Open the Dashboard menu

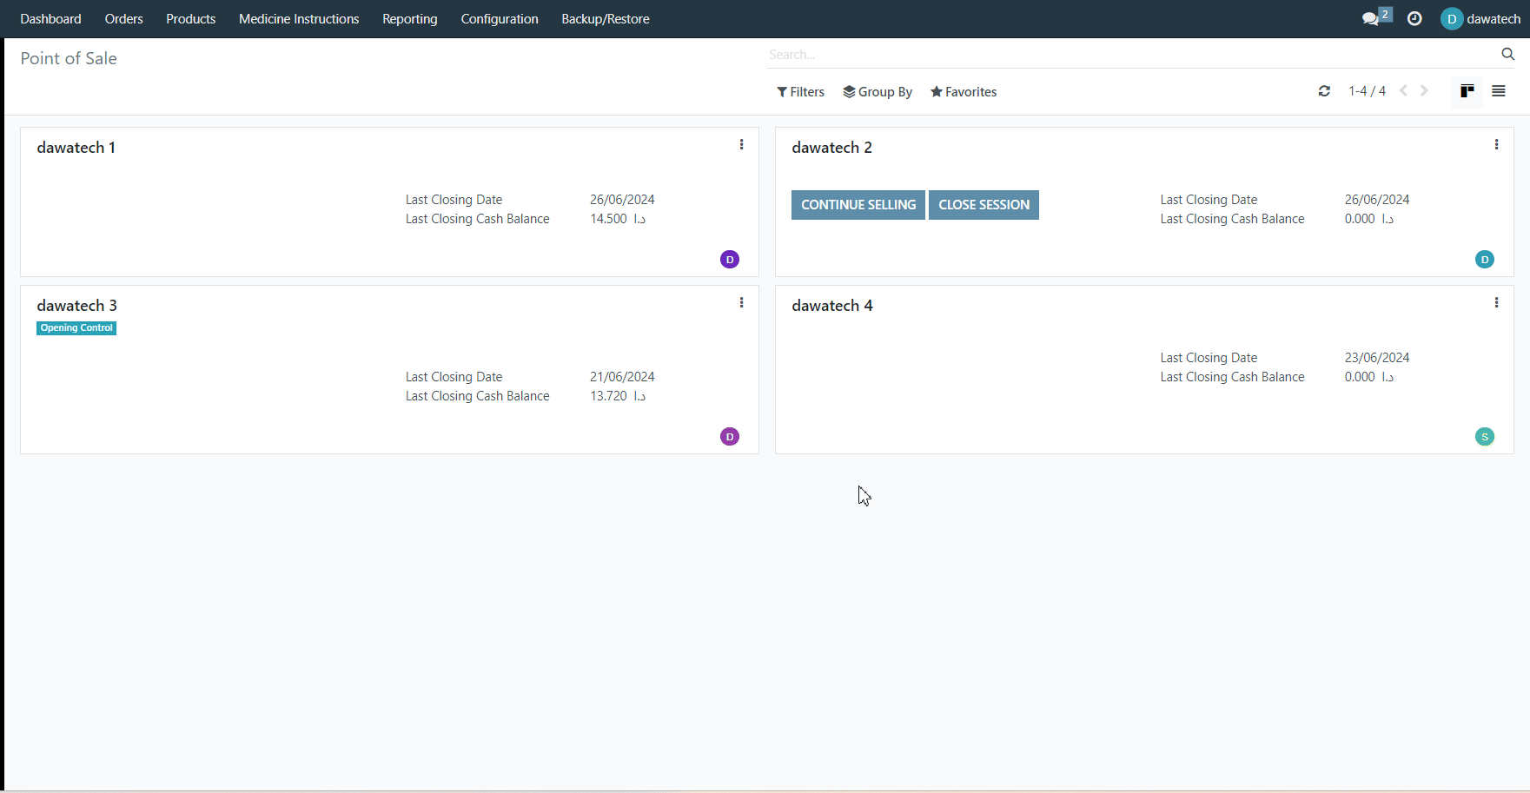tap(50, 19)
